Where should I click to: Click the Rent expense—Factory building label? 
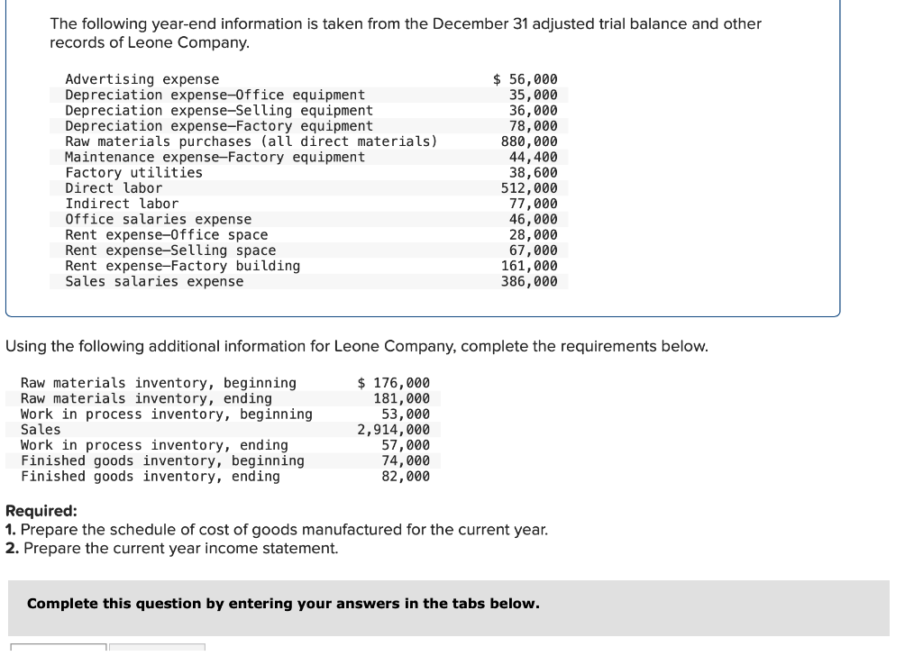pyautogui.click(x=182, y=266)
